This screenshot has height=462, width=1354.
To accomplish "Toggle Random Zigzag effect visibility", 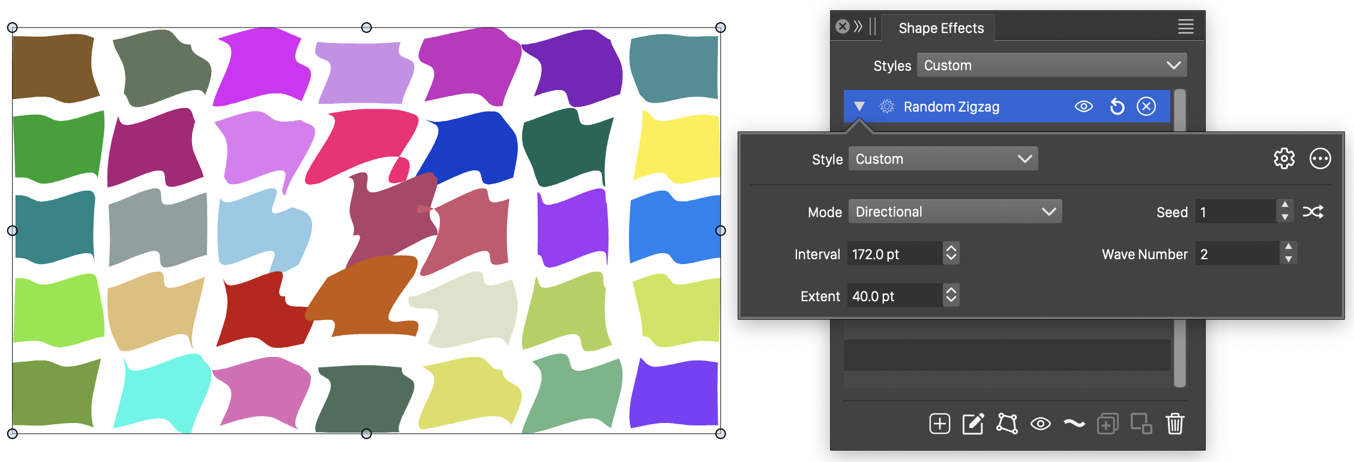I will 1083,107.
